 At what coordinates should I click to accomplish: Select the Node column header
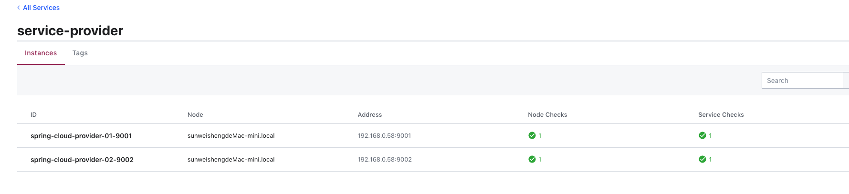point(195,115)
